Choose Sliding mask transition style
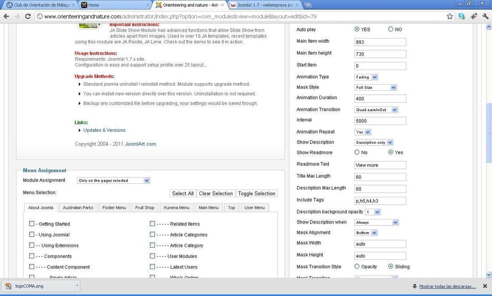The height and width of the screenshot is (296, 492). pos(390,266)
